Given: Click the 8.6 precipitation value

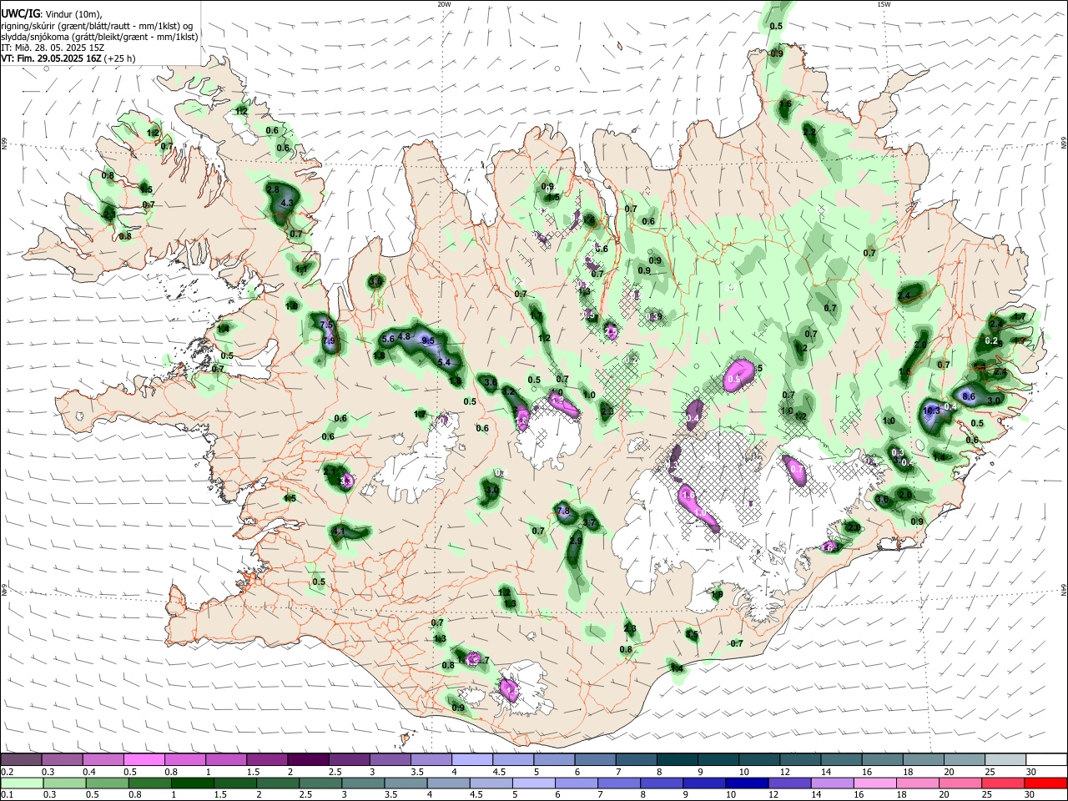Looking at the screenshot, I should [969, 396].
